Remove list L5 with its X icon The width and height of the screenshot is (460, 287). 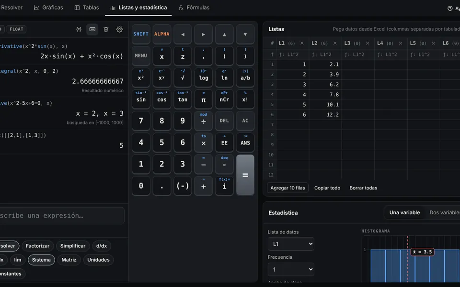click(x=433, y=43)
